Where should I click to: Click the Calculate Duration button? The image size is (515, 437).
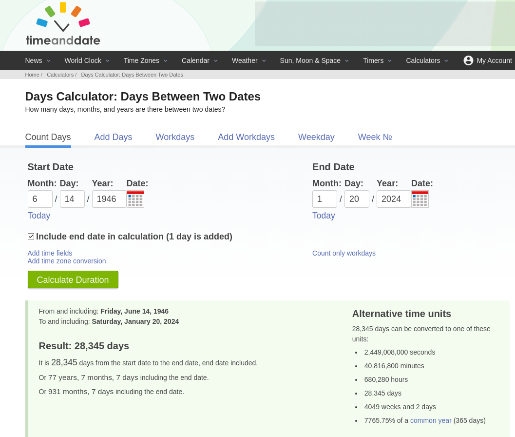(73, 279)
